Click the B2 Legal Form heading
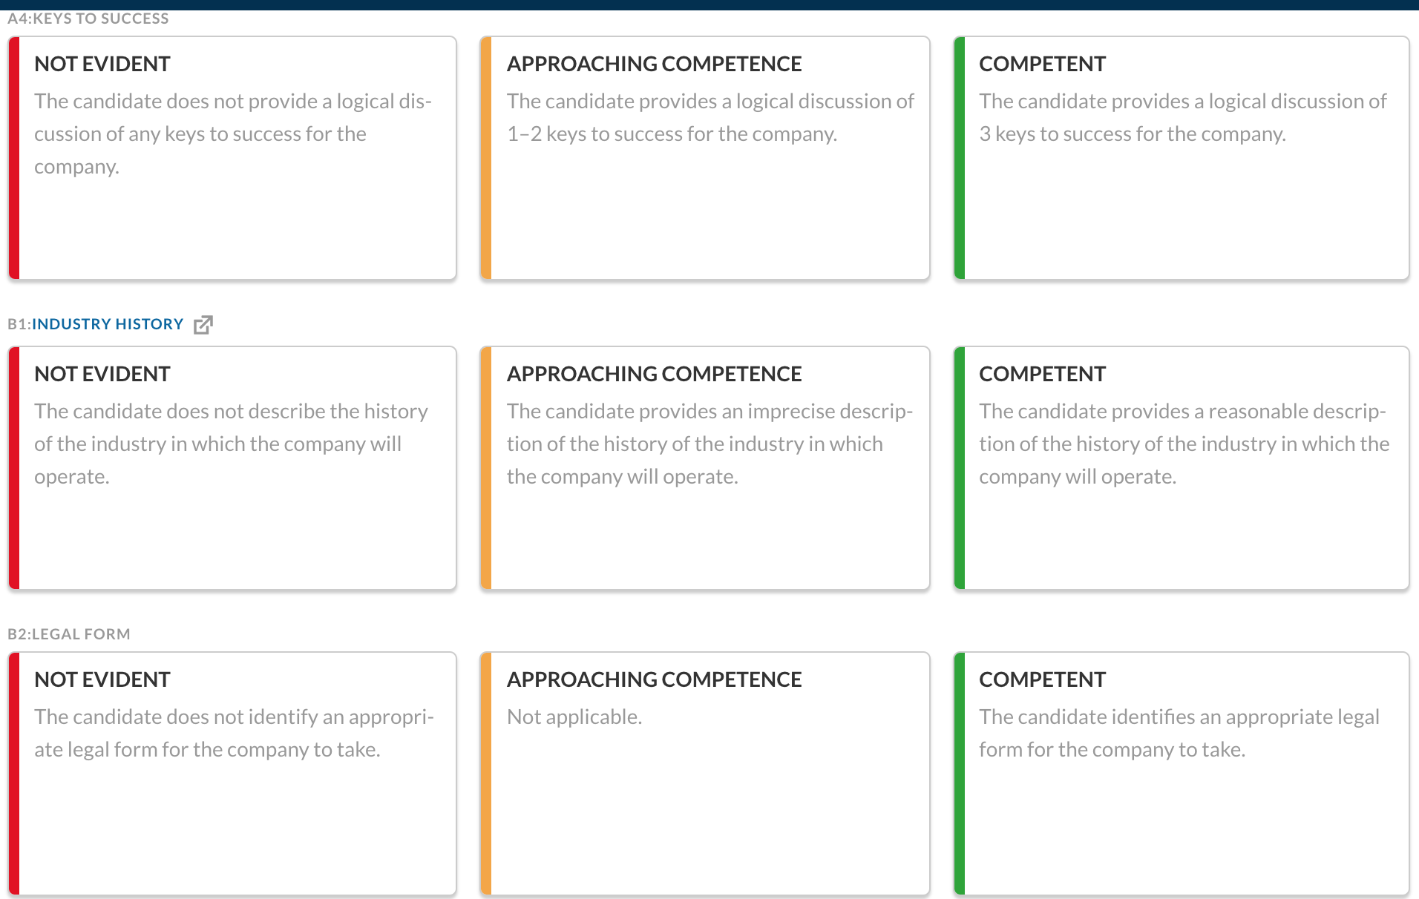 pyautogui.click(x=69, y=634)
